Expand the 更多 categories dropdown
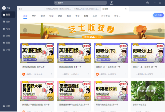This screenshot has width=165, height=112. (x=117, y=16)
